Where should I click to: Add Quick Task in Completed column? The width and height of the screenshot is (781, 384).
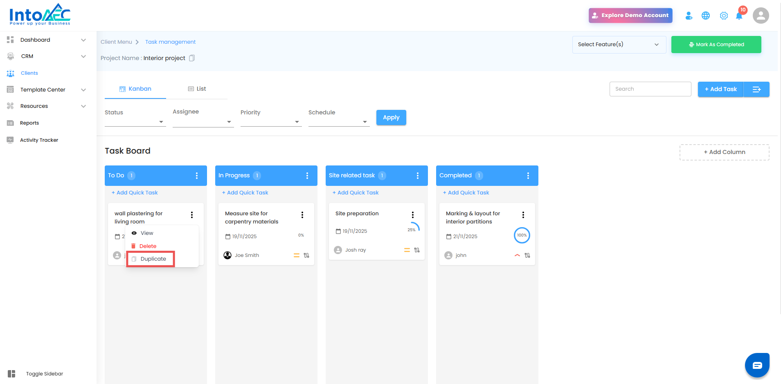(x=466, y=192)
